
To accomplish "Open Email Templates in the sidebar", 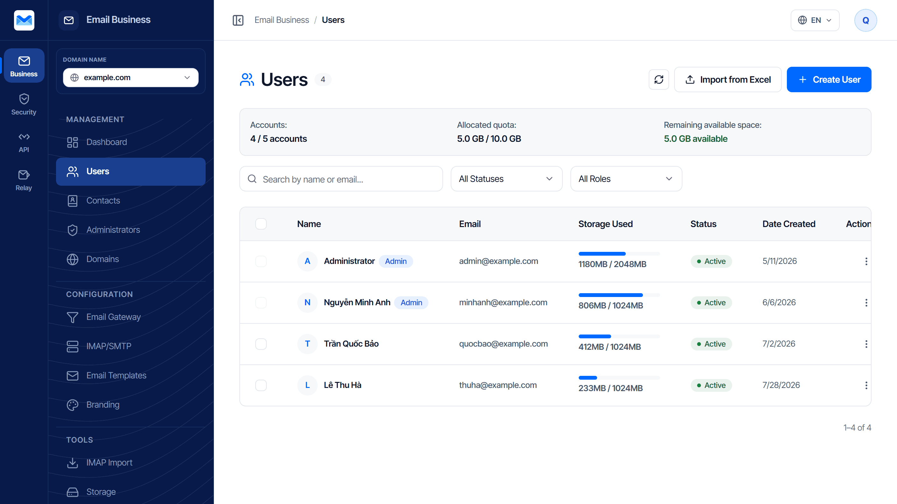I will (131, 376).
